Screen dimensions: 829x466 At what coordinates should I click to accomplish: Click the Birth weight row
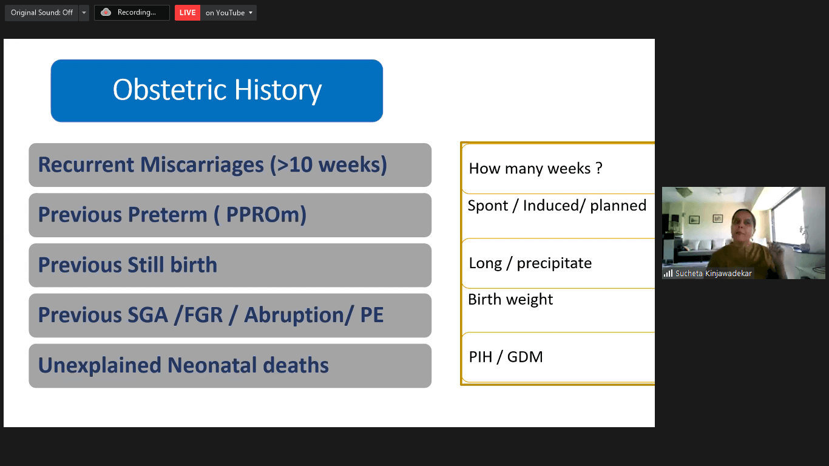[558, 300]
